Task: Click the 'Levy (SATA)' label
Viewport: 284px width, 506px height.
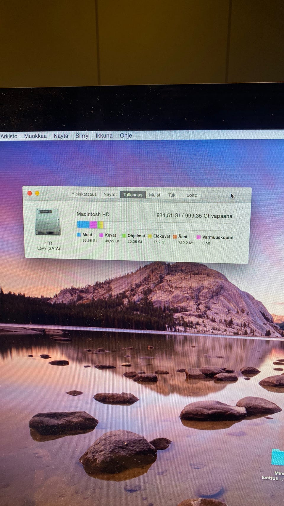Action: 49,248
